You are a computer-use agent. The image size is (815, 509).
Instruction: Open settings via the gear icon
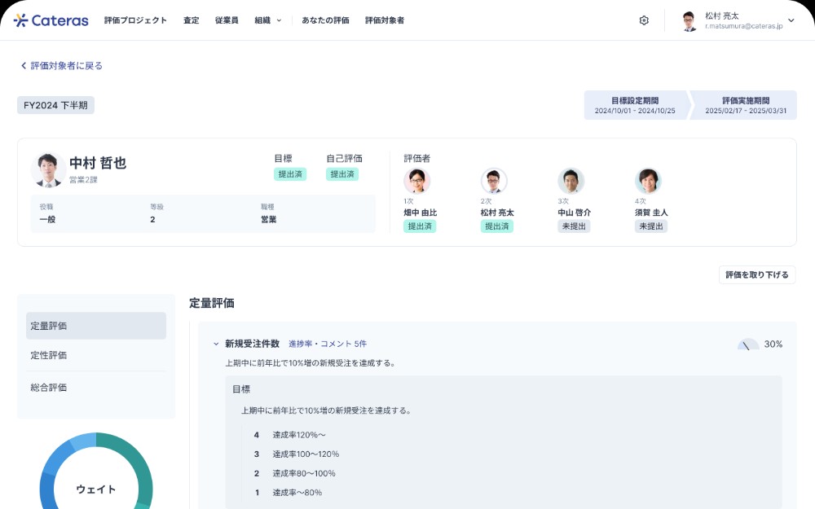644,20
